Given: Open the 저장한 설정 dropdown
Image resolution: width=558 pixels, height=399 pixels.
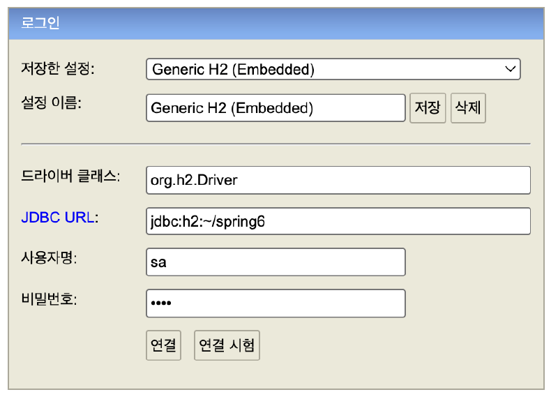Looking at the screenshot, I should pyautogui.click(x=333, y=69).
